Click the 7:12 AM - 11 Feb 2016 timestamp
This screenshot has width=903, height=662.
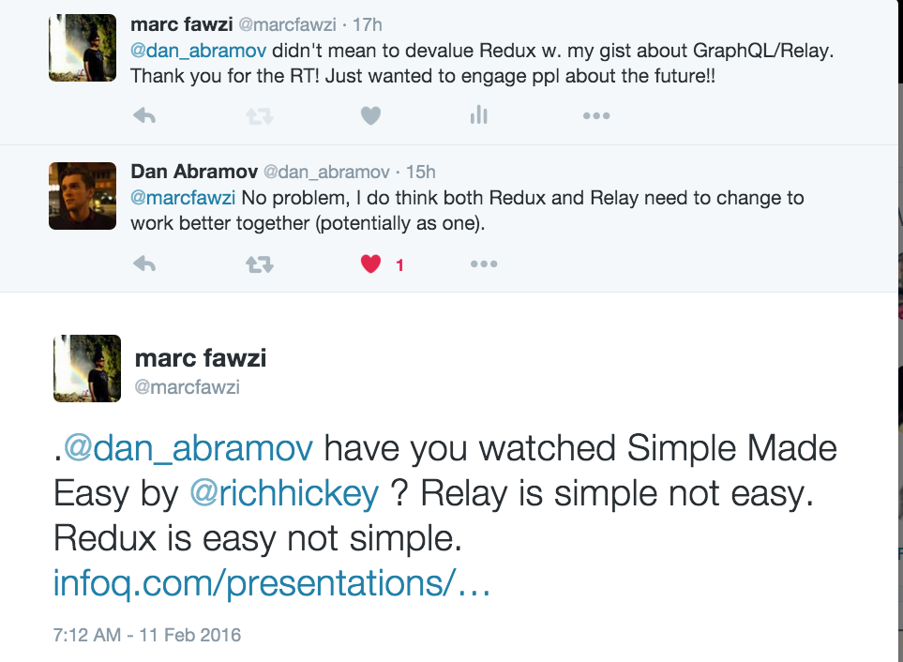[x=147, y=635]
